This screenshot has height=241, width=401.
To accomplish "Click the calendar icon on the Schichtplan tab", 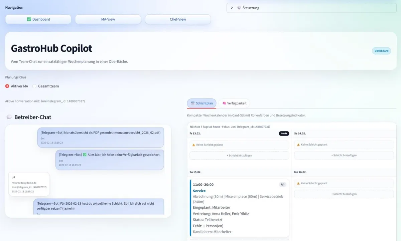I will pyautogui.click(x=193, y=103).
